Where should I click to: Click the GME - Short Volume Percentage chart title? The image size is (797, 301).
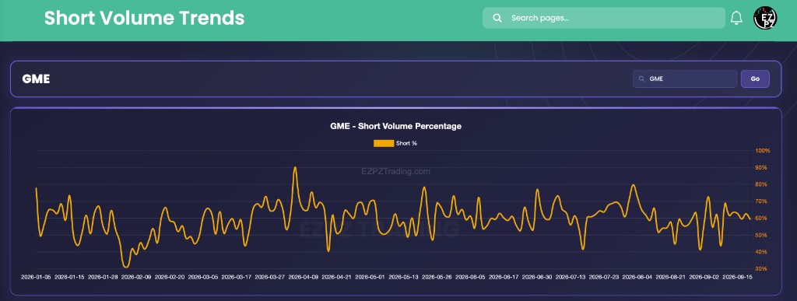[396, 126]
